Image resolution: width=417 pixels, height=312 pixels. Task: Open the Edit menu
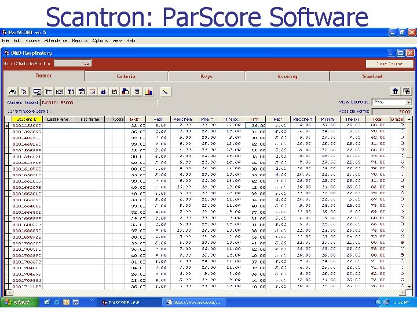point(17,40)
